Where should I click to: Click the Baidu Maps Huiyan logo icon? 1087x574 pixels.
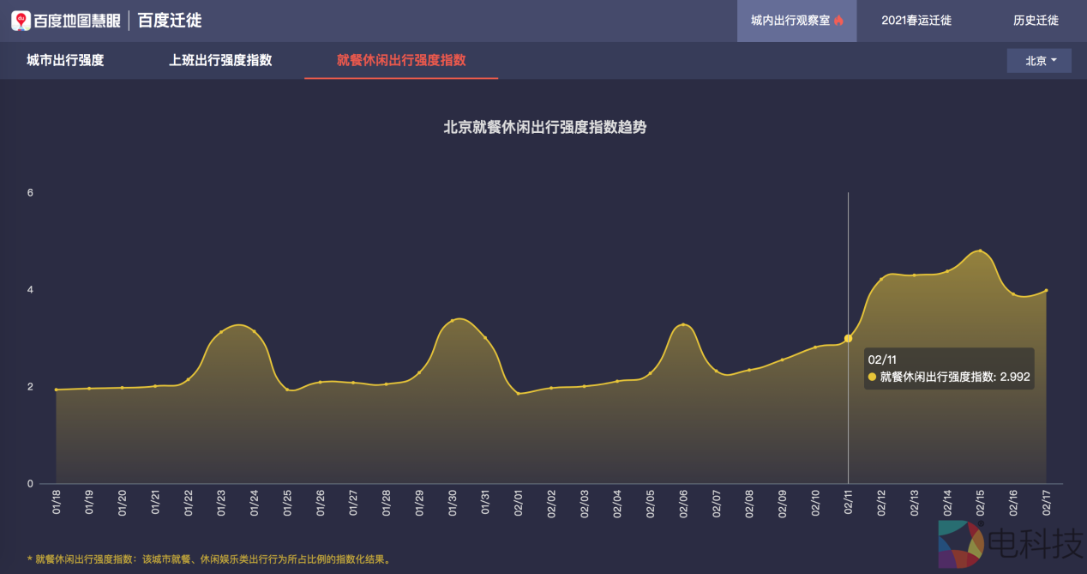click(20, 19)
